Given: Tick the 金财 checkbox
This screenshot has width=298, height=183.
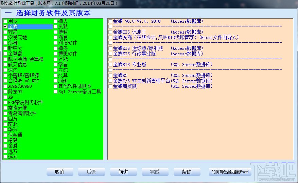Looking at the screenshot, I should 5,146.
